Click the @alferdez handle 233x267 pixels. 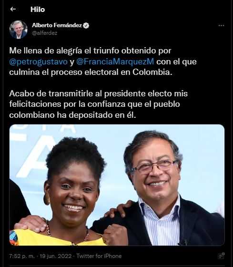[x=45, y=33]
